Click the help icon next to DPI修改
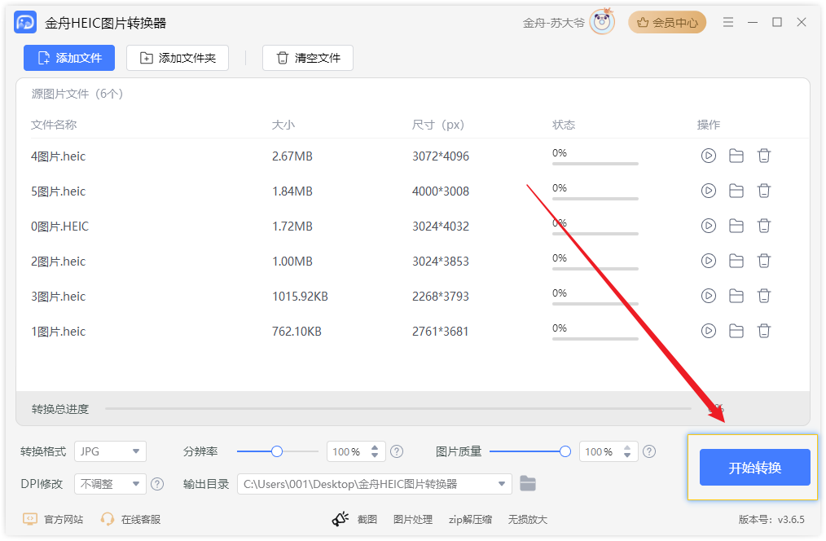 [x=157, y=484]
